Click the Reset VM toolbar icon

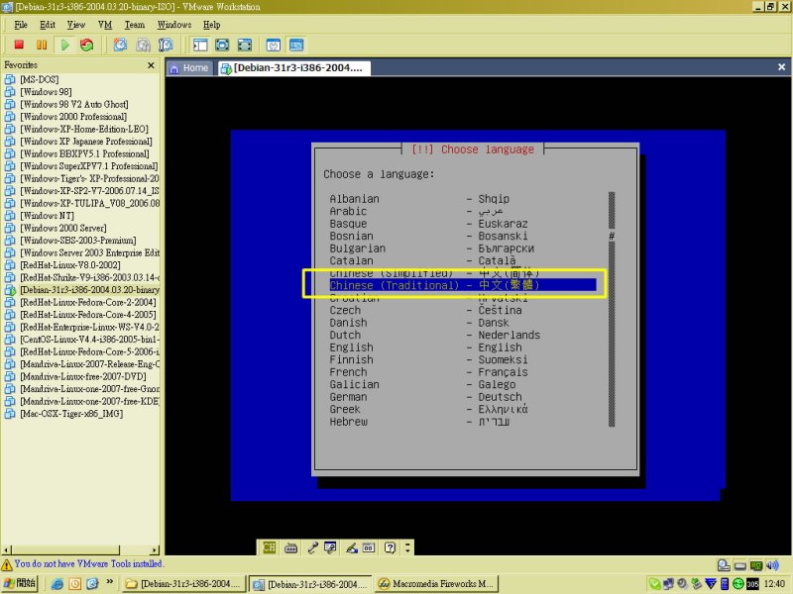click(87, 45)
